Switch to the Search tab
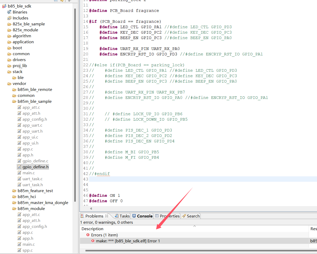The height and width of the screenshot is (254, 317). (191, 216)
